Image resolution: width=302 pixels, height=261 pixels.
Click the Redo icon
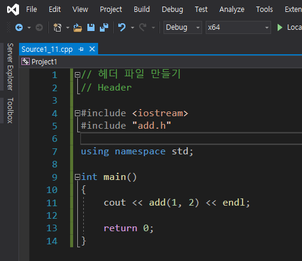coord(143,27)
